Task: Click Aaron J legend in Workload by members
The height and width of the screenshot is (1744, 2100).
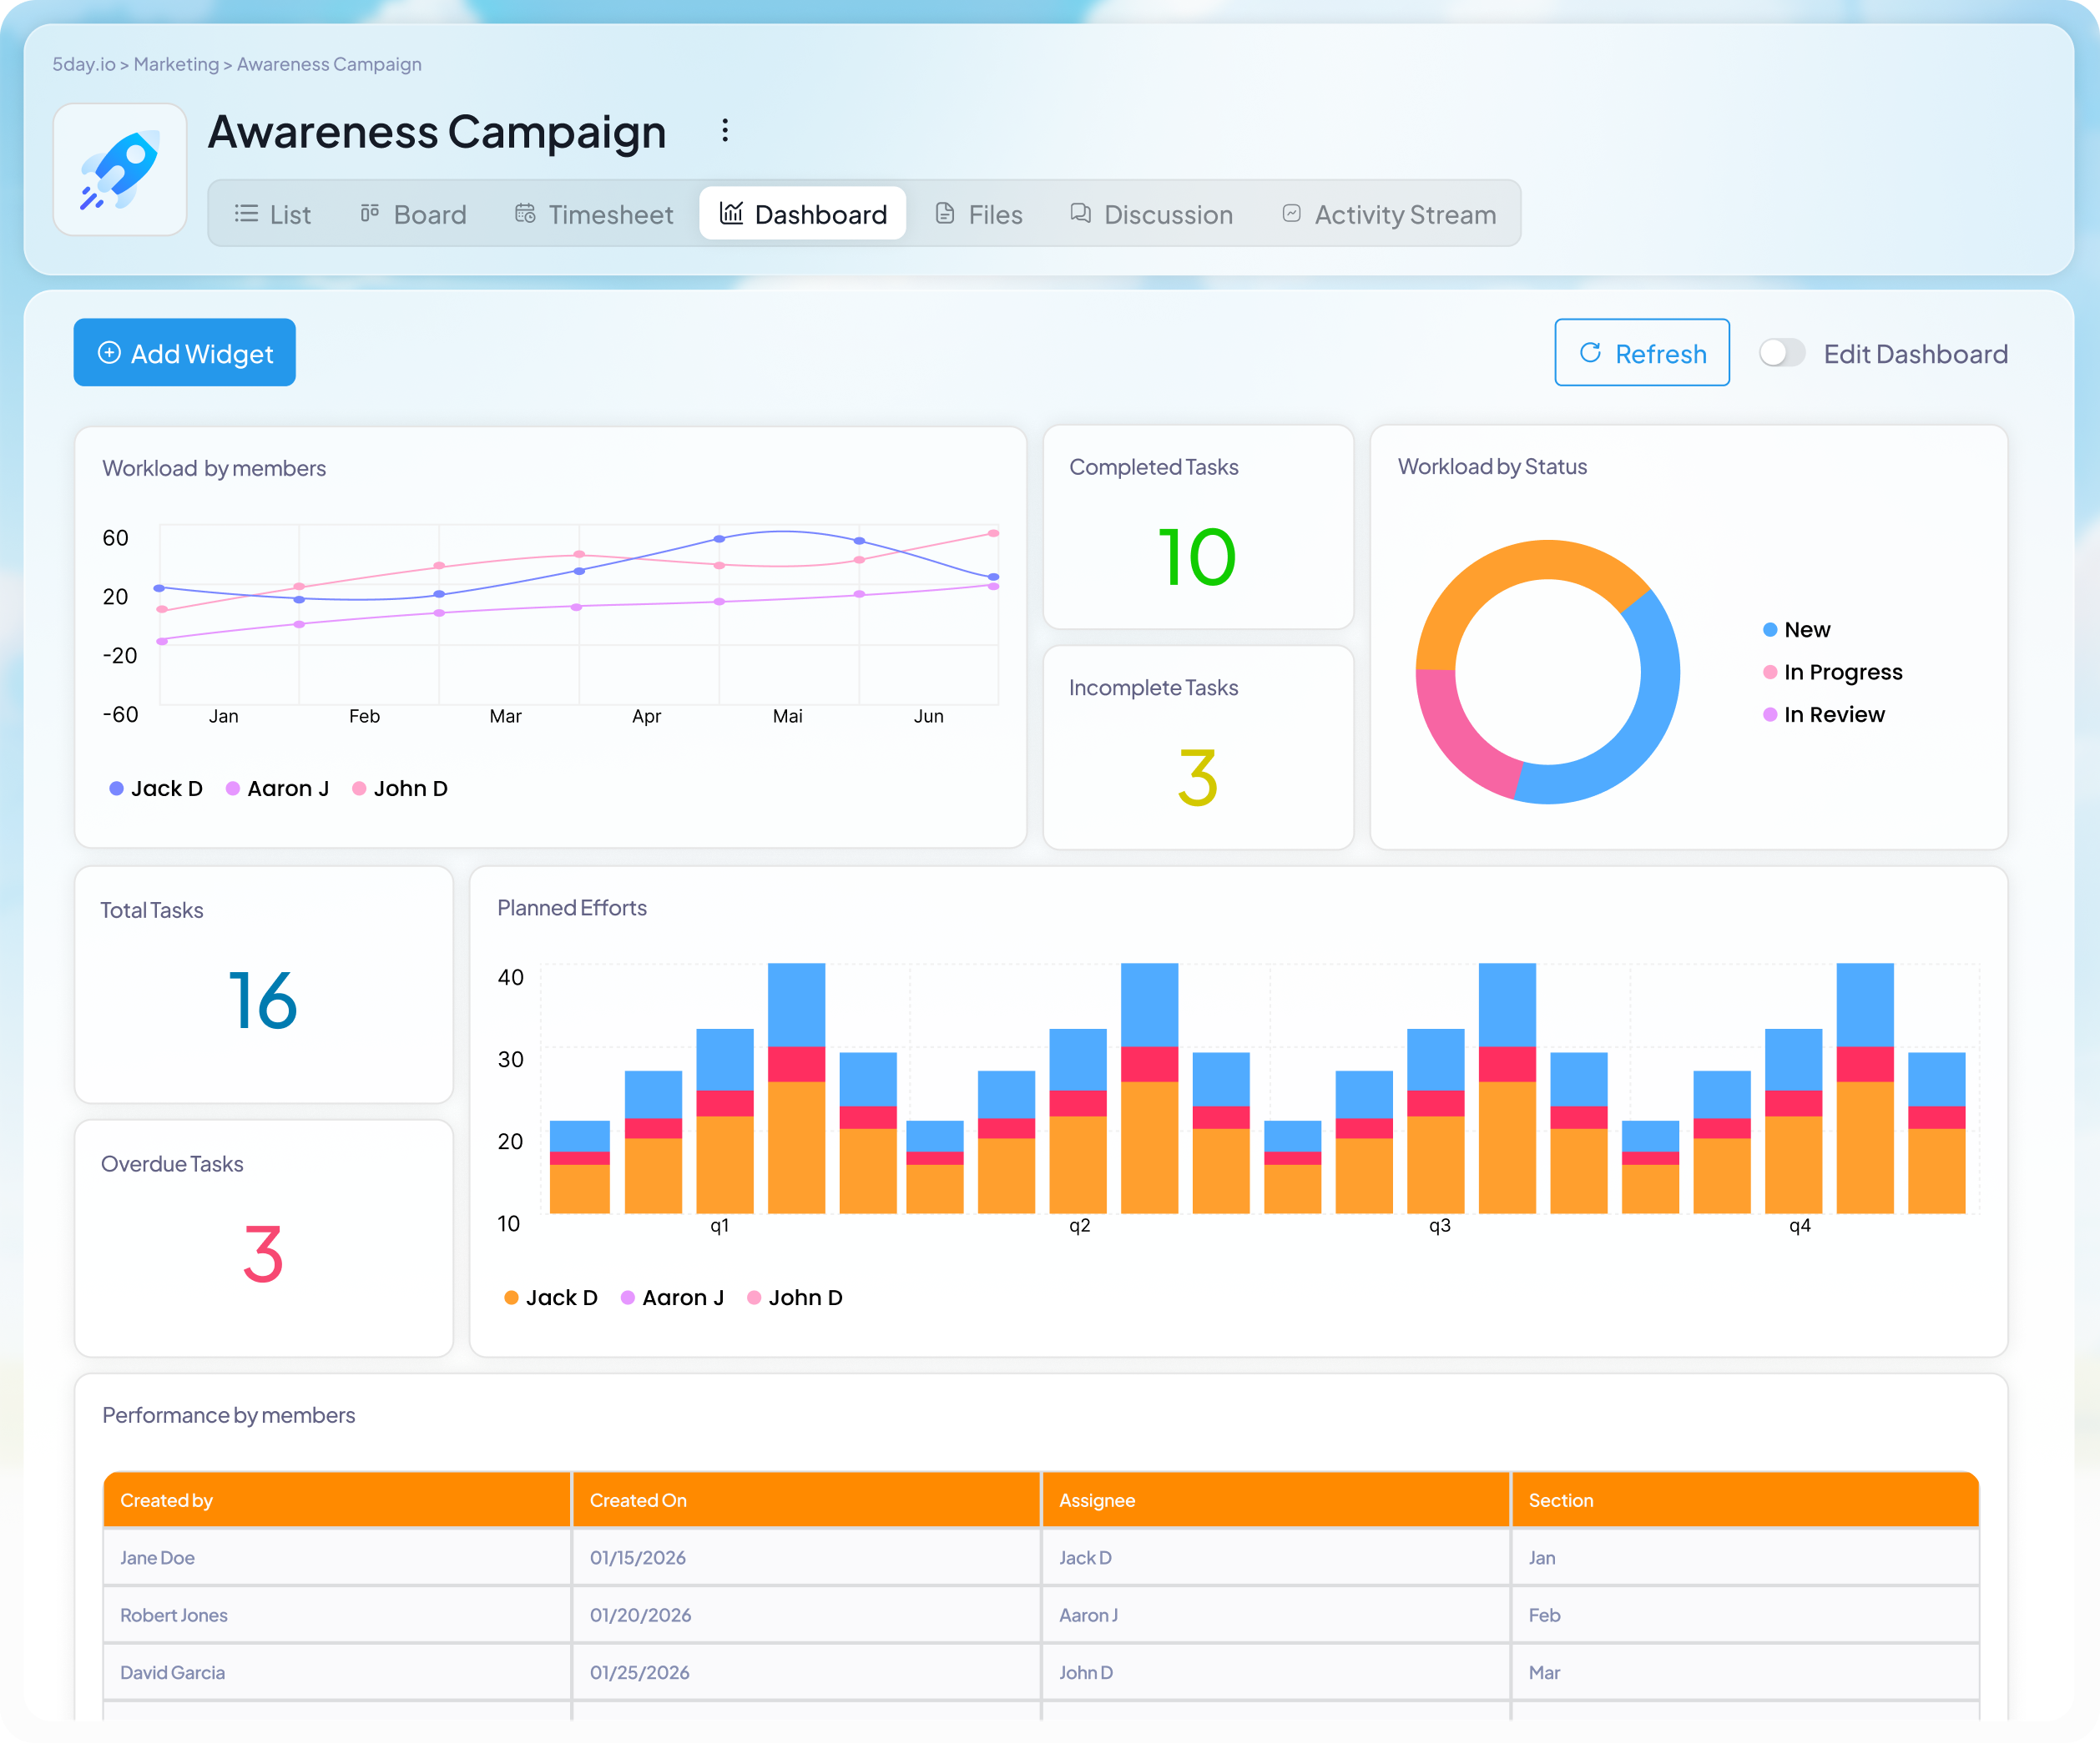Action: coord(278,789)
